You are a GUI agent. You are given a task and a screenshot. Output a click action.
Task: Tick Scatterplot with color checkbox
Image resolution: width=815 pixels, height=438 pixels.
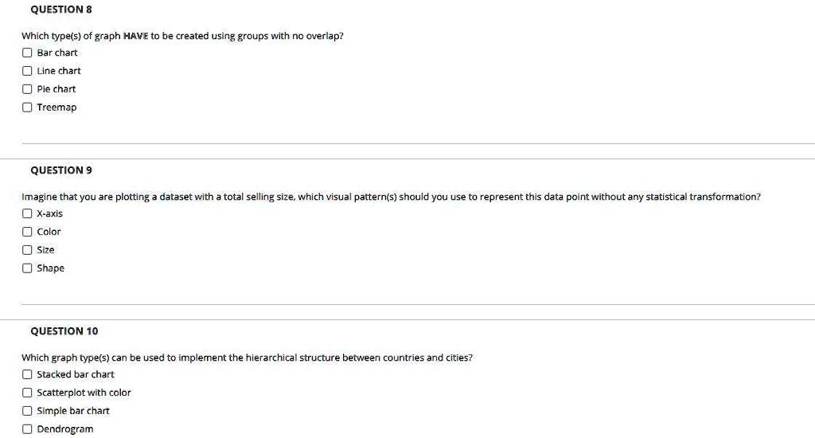point(27,393)
